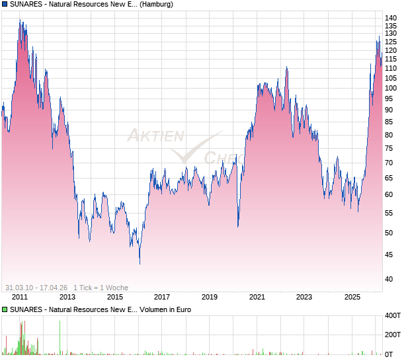Click the 85 price axis label
This screenshot has width=410, height=361.
point(389,122)
